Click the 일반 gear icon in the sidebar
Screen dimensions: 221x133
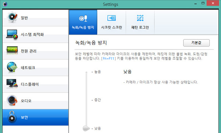[12, 17]
